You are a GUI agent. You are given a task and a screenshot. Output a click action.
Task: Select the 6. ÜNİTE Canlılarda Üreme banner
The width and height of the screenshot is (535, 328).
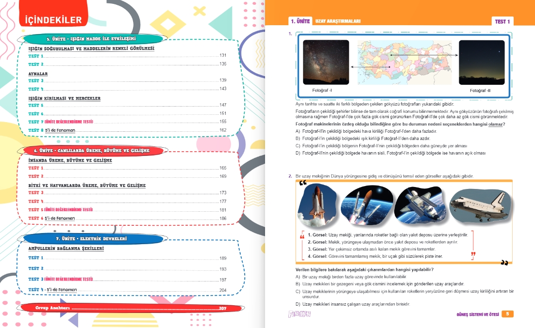tap(91, 150)
